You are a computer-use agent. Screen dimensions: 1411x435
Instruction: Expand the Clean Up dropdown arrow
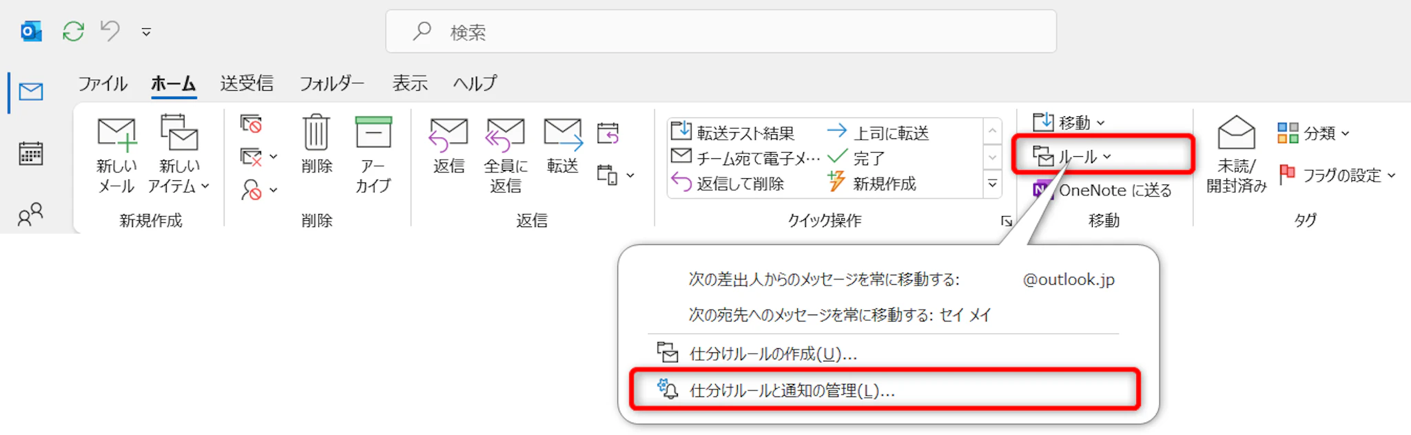tap(274, 157)
